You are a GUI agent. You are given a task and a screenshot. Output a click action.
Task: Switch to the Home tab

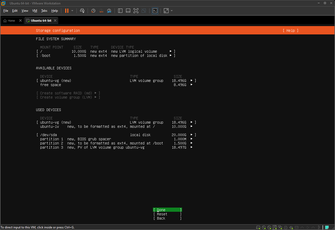pyautogui.click(x=9, y=21)
